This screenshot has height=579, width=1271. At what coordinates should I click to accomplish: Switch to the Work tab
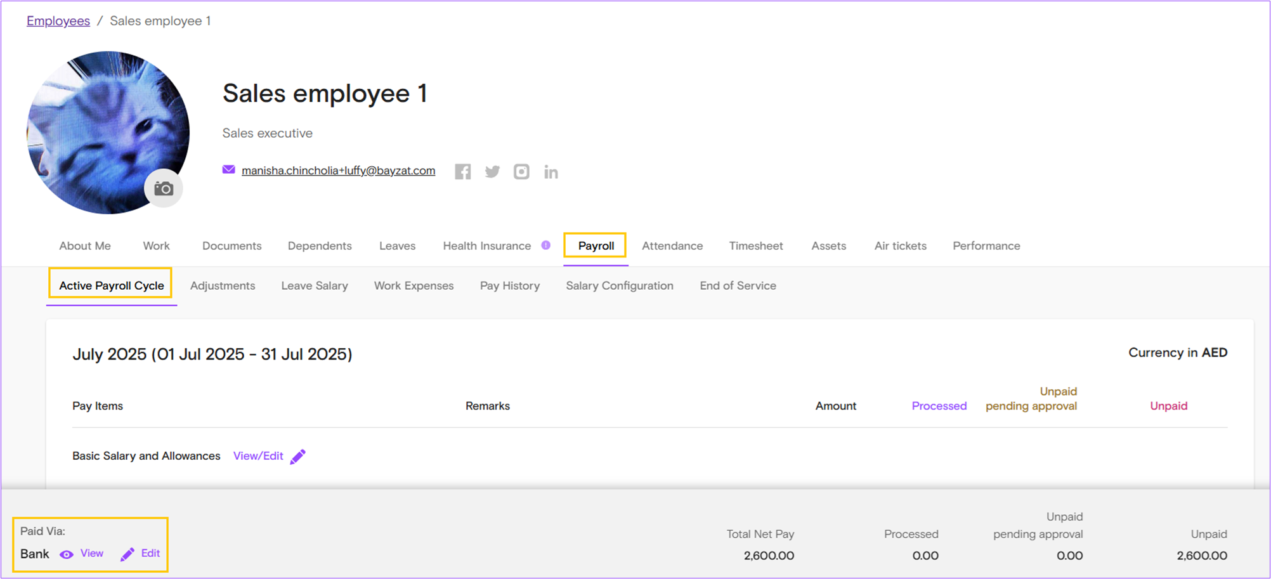tap(157, 245)
